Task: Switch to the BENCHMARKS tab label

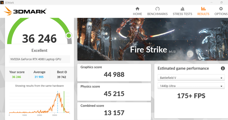Action: [x=158, y=14]
